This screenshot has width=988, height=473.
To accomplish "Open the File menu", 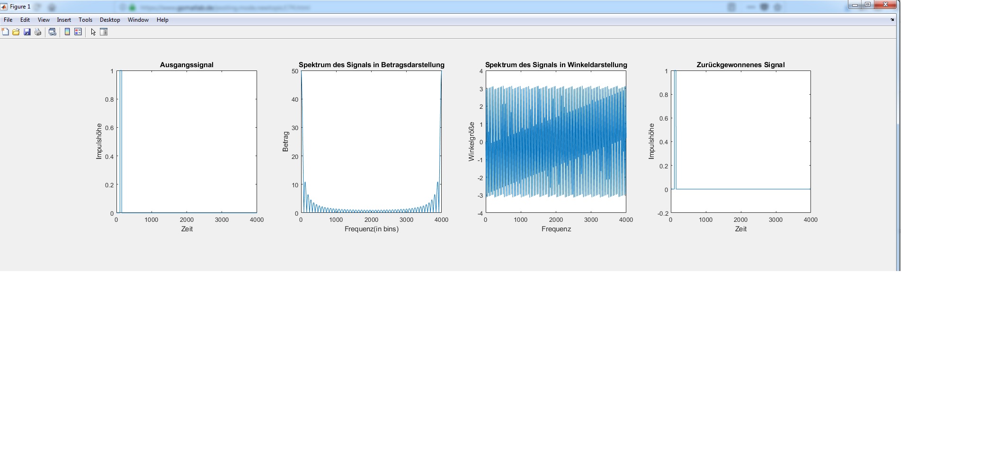I will 8,20.
